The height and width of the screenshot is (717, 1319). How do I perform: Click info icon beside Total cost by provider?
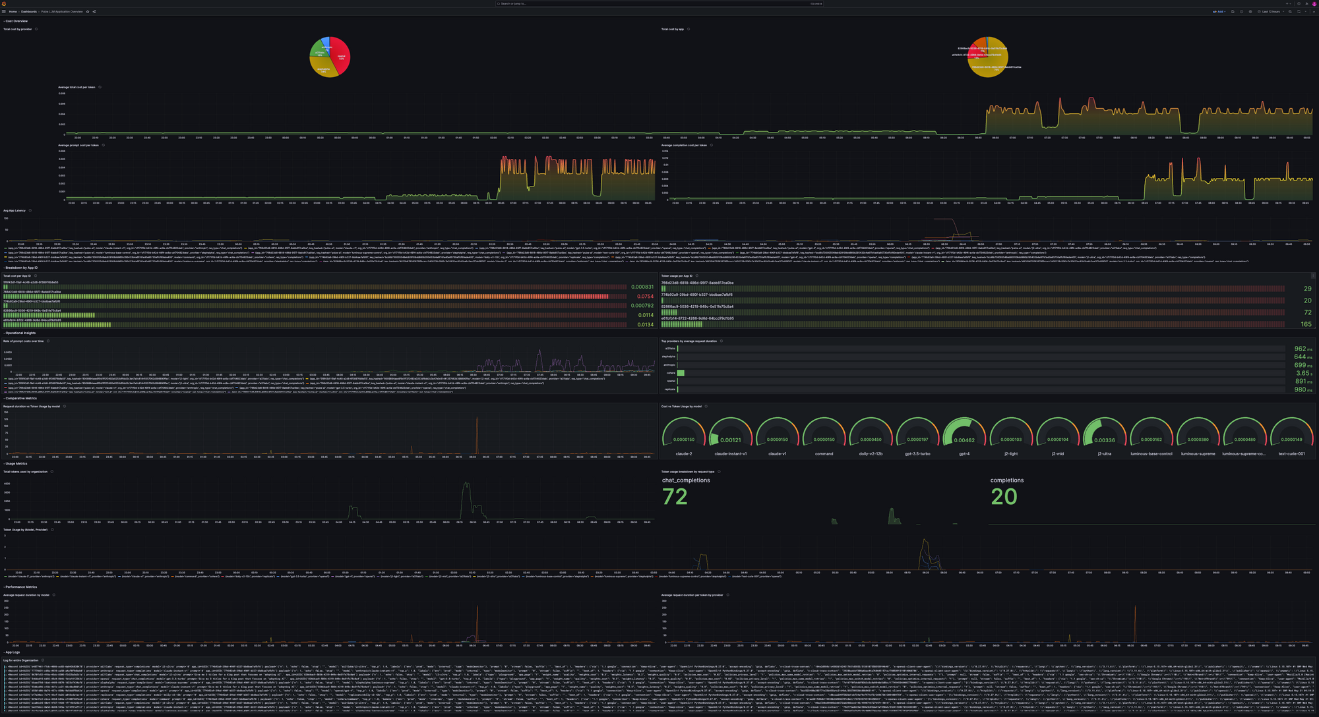pyautogui.click(x=36, y=29)
